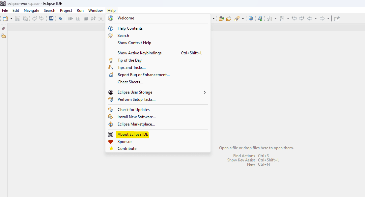Open a Terminal via the monitor icon
The height and width of the screenshot is (197, 365).
pyautogui.click(x=51, y=19)
